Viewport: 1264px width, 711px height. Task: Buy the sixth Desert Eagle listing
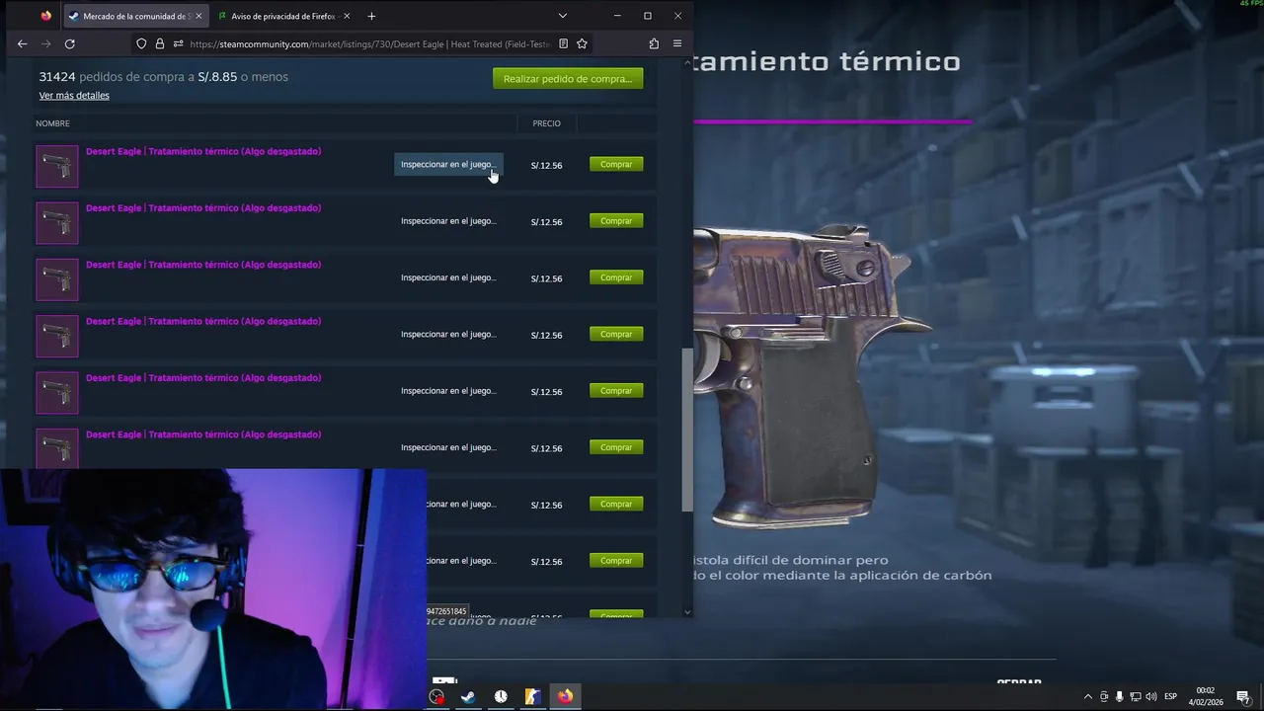point(616,447)
